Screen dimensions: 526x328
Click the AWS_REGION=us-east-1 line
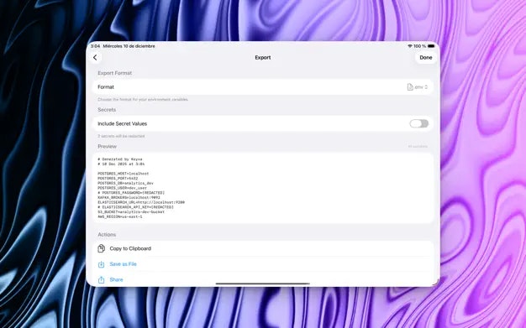120,216
